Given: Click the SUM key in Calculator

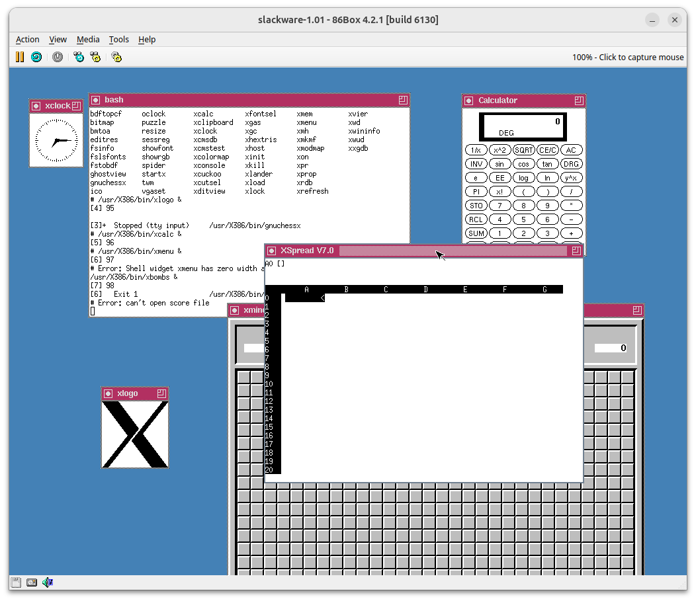Looking at the screenshot, I should (476, 233).
